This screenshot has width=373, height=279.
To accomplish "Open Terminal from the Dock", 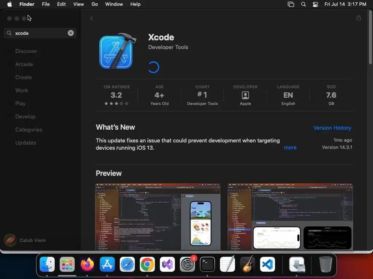I will (x=207, y=264).
